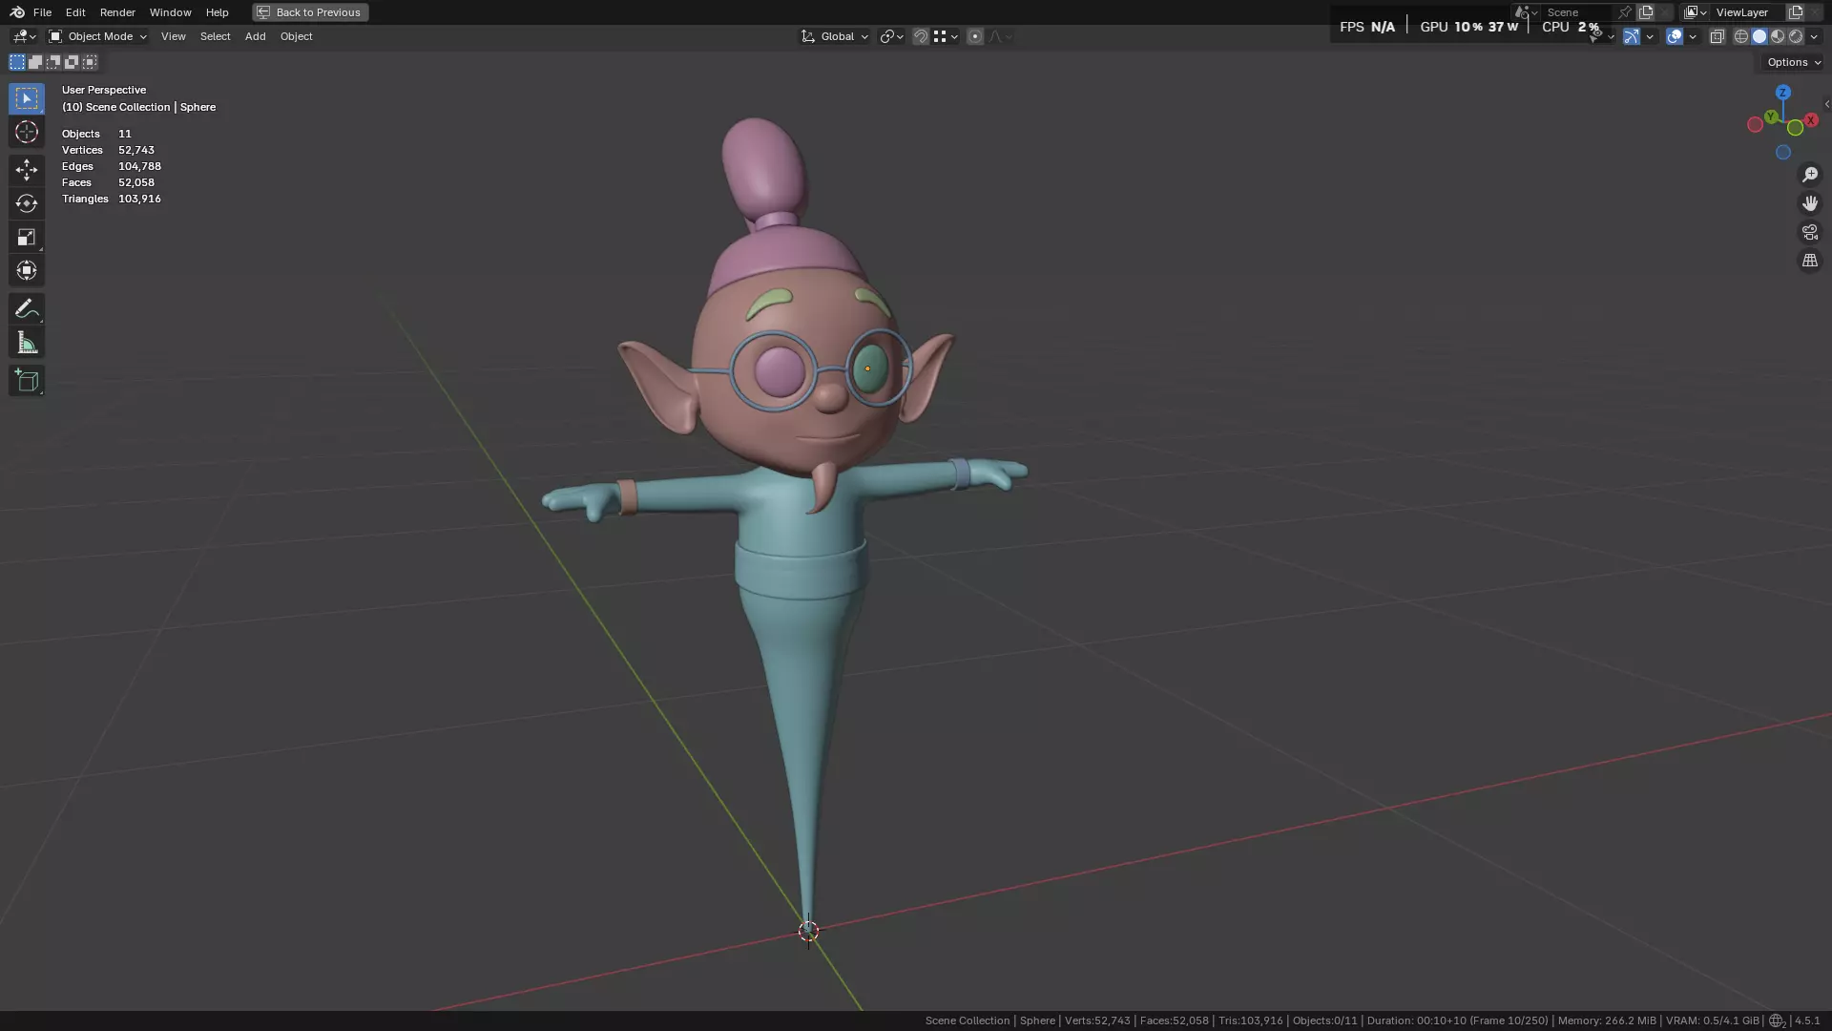This screenshot has width=1832, height=1031.
Task: Open the editor type dropdown
Action: pos(24,36)
